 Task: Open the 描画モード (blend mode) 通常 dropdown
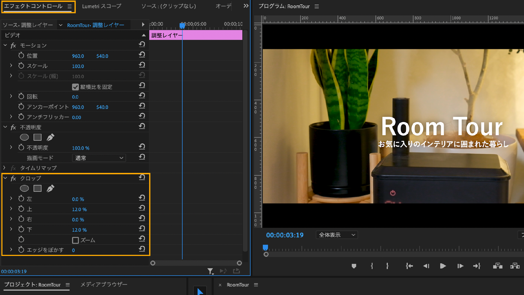click(99, 158)
